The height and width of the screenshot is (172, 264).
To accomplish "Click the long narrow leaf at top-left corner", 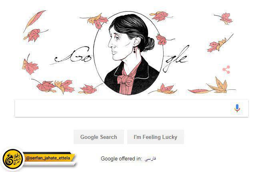I will coord(35,20).
